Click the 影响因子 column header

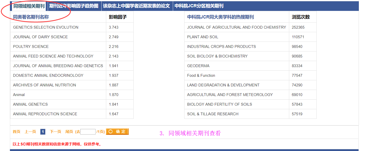pos(118,17)
